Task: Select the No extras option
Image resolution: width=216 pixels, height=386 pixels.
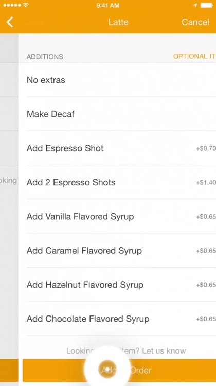Action: (121, 80)
